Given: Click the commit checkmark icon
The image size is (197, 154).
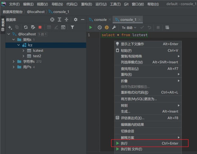Looking at the screenshot, I should pyautogui.click(x=142, y=27).
